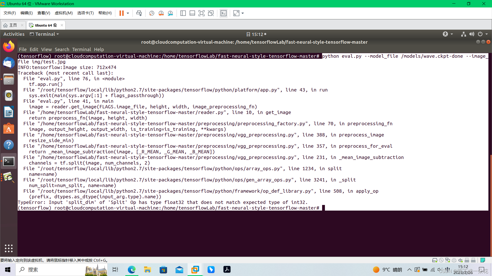Open Thunderbird mail from the dock
The width and height of the screenshot is (492, 276).
9,63
